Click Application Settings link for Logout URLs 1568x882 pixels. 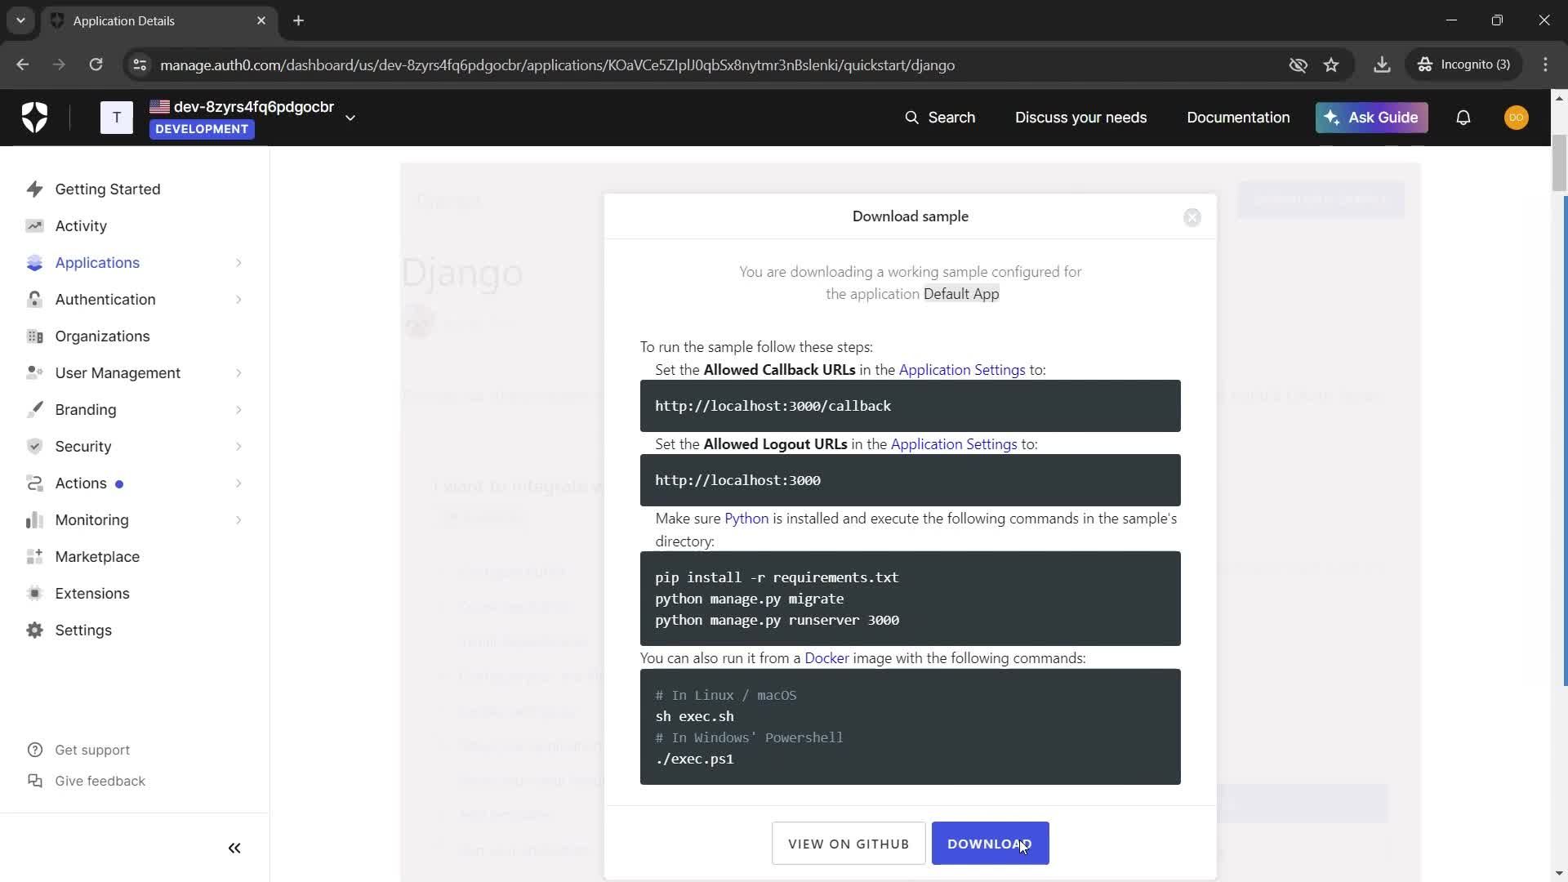954,444
